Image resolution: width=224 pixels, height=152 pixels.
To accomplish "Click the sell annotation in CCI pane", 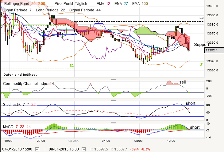I will coord(183,82).
